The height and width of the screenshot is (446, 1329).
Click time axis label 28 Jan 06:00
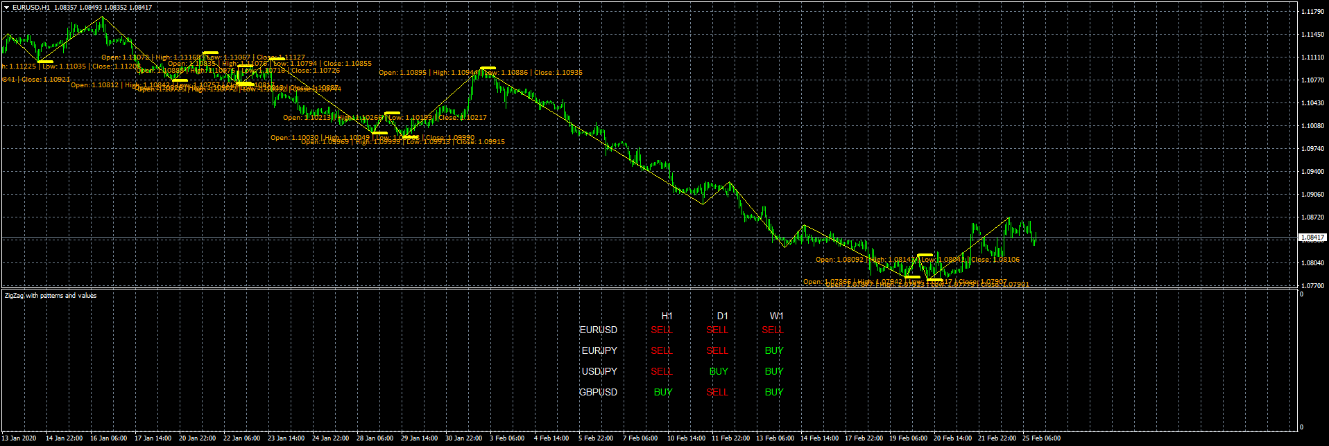tap(375, 438)
